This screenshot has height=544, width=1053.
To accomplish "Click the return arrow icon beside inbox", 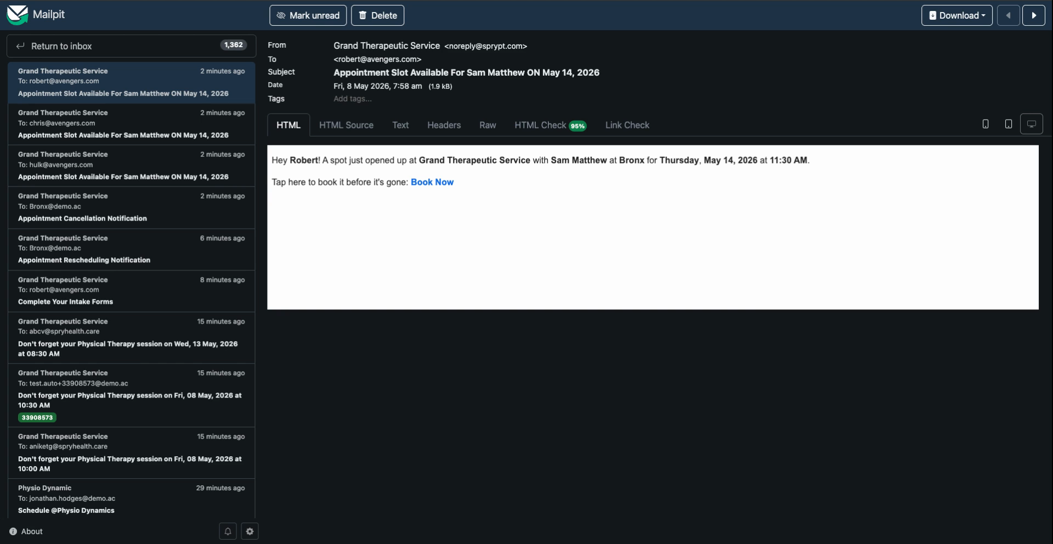I will click(x=20, y=46).
